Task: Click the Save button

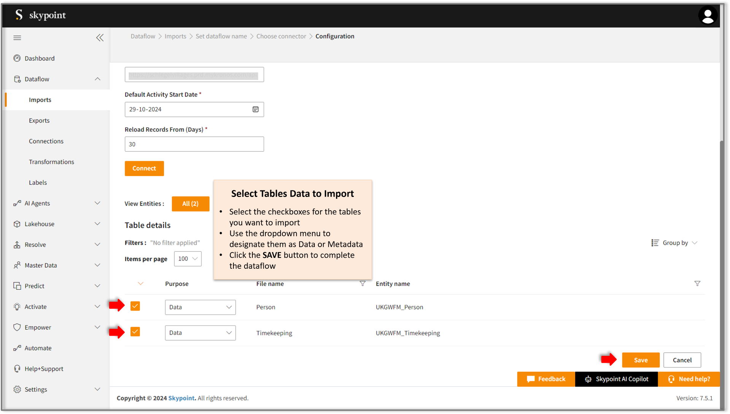Action: pos(641,360)
